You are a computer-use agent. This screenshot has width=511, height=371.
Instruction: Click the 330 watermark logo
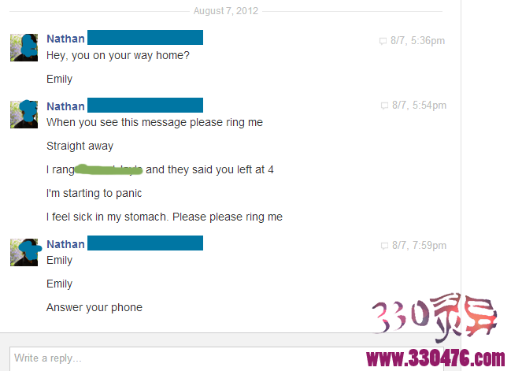click(x=435, y=316)
